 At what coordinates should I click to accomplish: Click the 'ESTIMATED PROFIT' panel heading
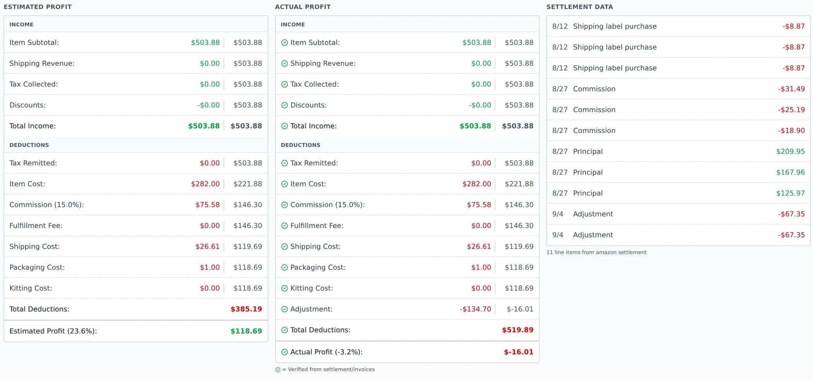[x=38, y=7]
